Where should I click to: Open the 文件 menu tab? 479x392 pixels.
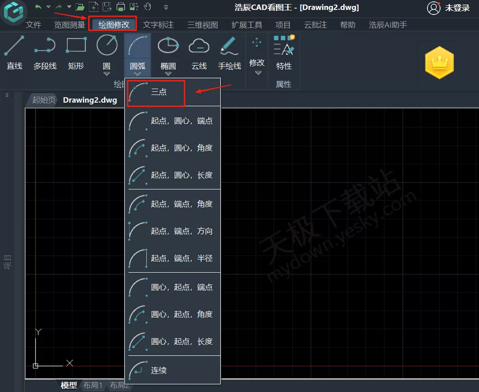pos(34,25)
